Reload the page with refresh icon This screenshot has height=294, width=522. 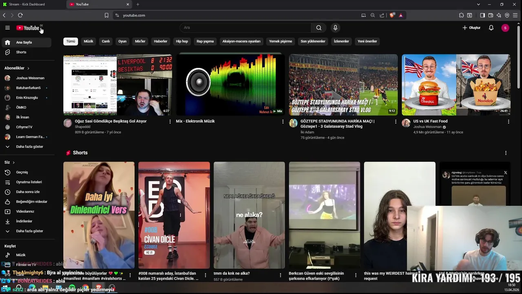tap(20, 15)
